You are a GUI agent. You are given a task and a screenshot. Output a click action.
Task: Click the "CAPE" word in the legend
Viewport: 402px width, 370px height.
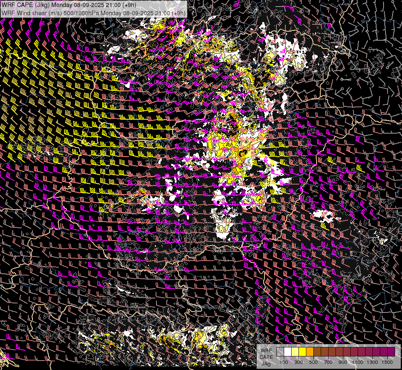(266, 357)
